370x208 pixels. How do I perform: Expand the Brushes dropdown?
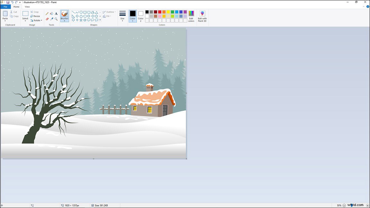point(65,21)
